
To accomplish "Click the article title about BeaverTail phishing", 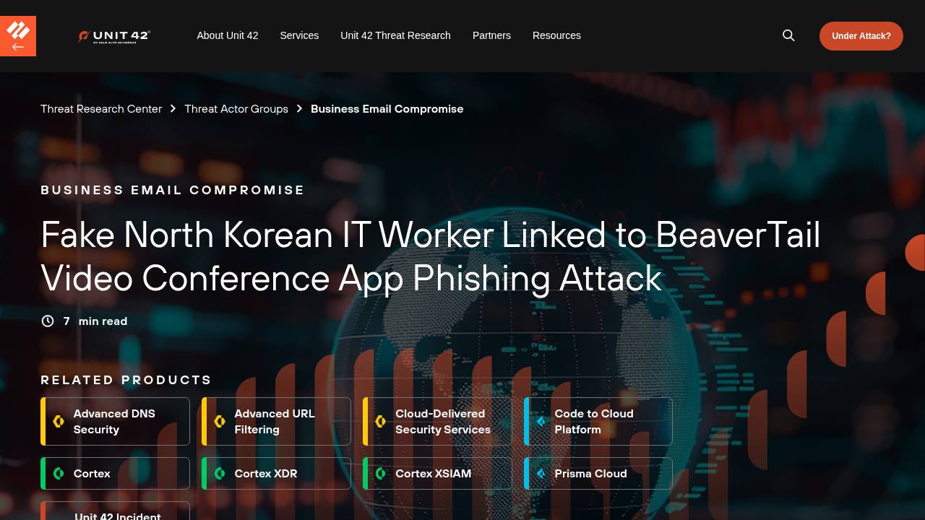I will click(431, 256).
